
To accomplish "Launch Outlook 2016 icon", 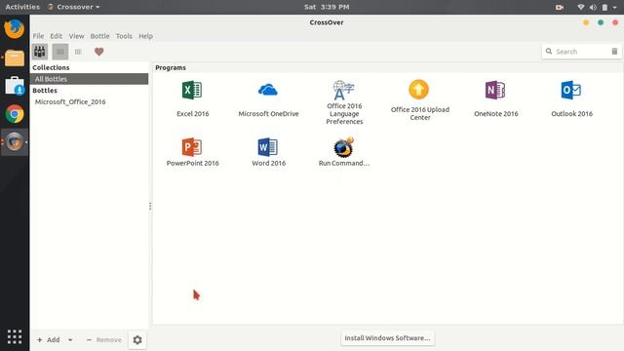I will tap(571, 91).
